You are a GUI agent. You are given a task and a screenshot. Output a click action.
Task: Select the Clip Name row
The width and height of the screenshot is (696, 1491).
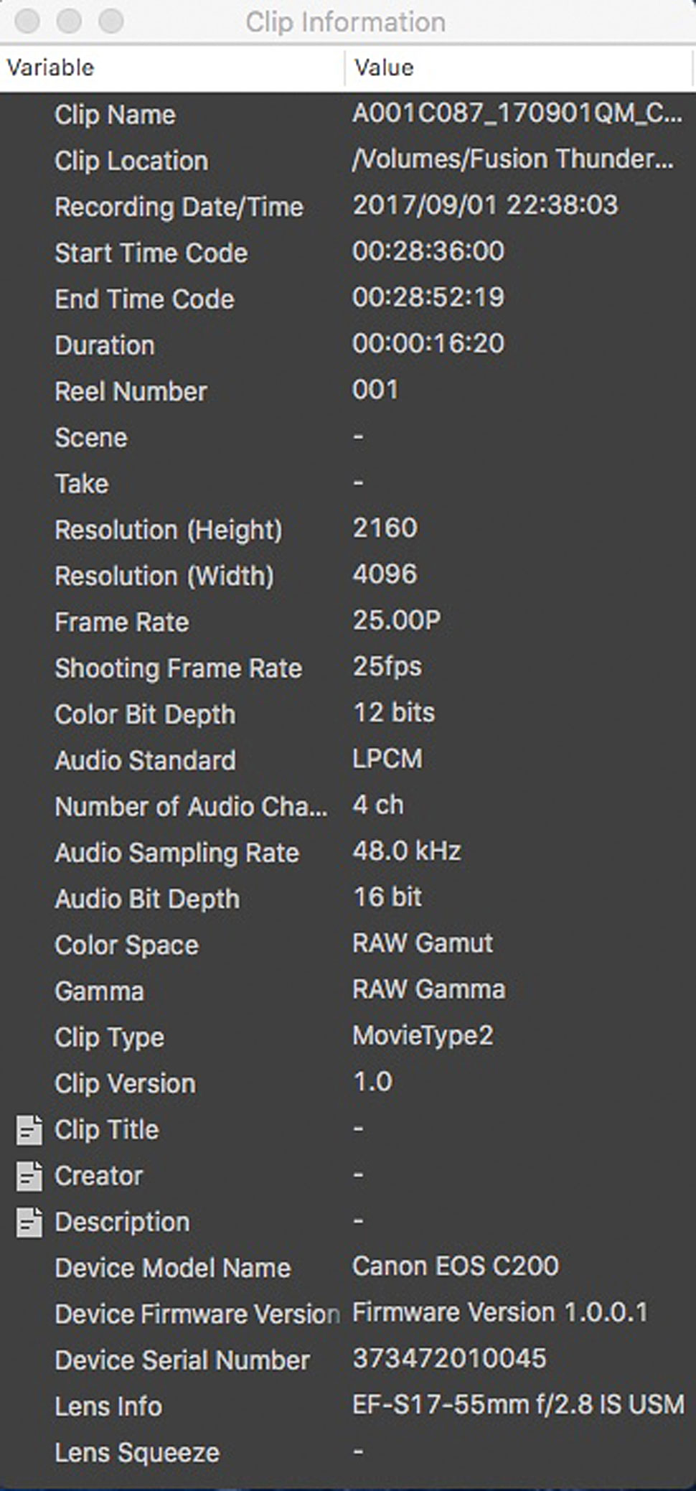tap(348, 115)
